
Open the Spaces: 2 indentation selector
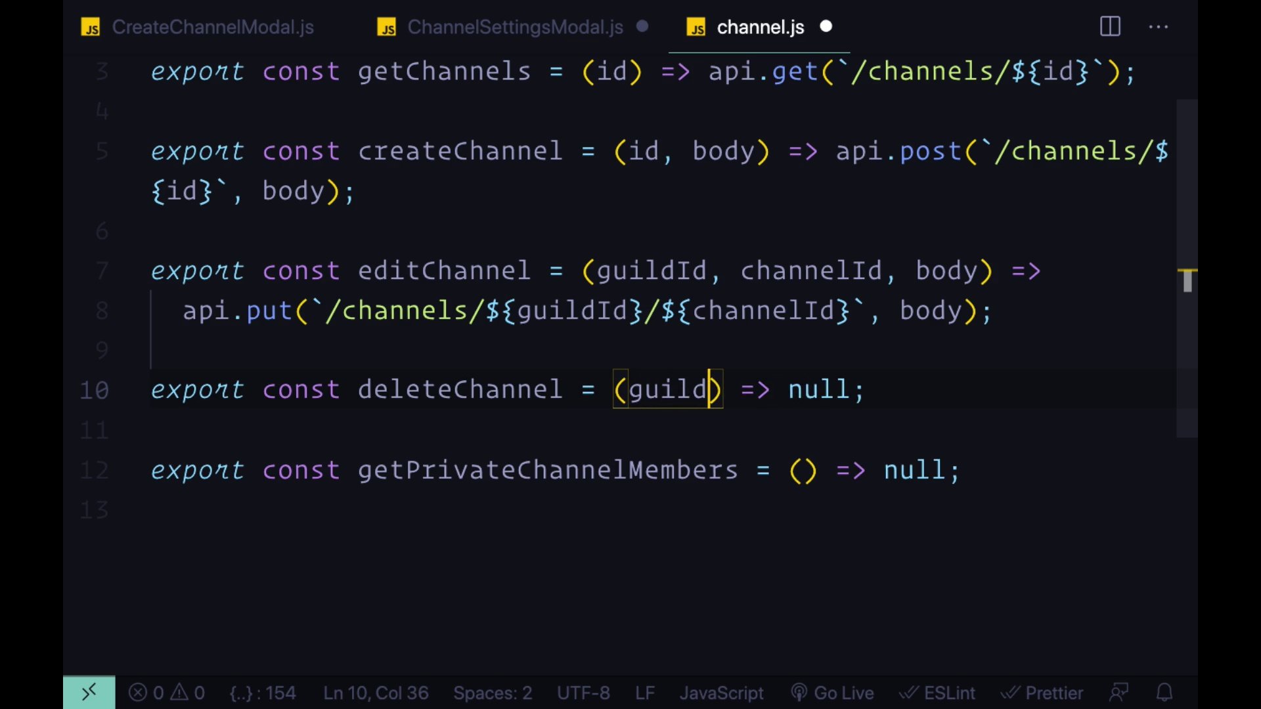(x=493, y=693)
